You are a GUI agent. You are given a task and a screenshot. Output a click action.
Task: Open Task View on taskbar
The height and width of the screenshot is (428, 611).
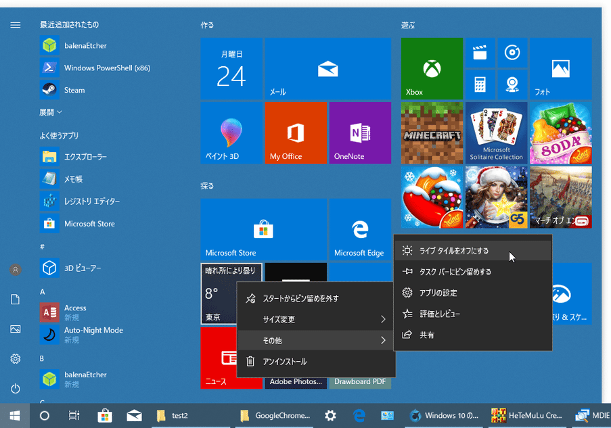pos(74,416)
